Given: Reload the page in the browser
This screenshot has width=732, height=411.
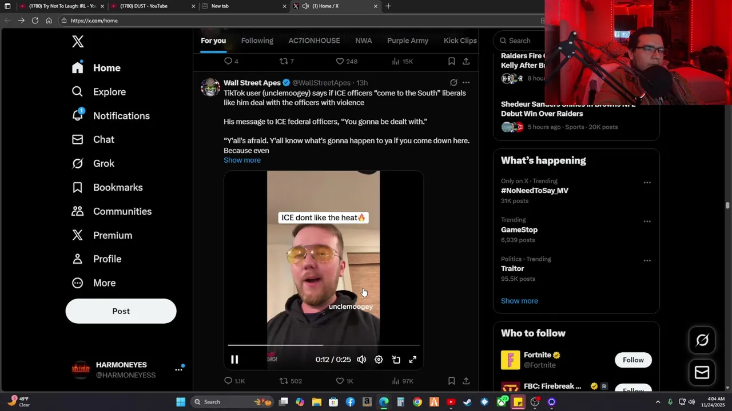Looking at the screenshot, I should [35, 20].
